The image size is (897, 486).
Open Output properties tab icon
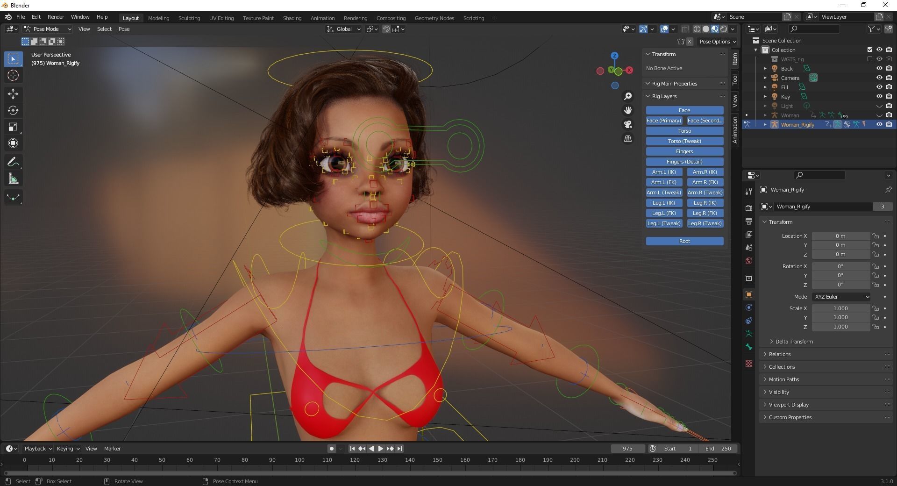(x=749, y=221)
